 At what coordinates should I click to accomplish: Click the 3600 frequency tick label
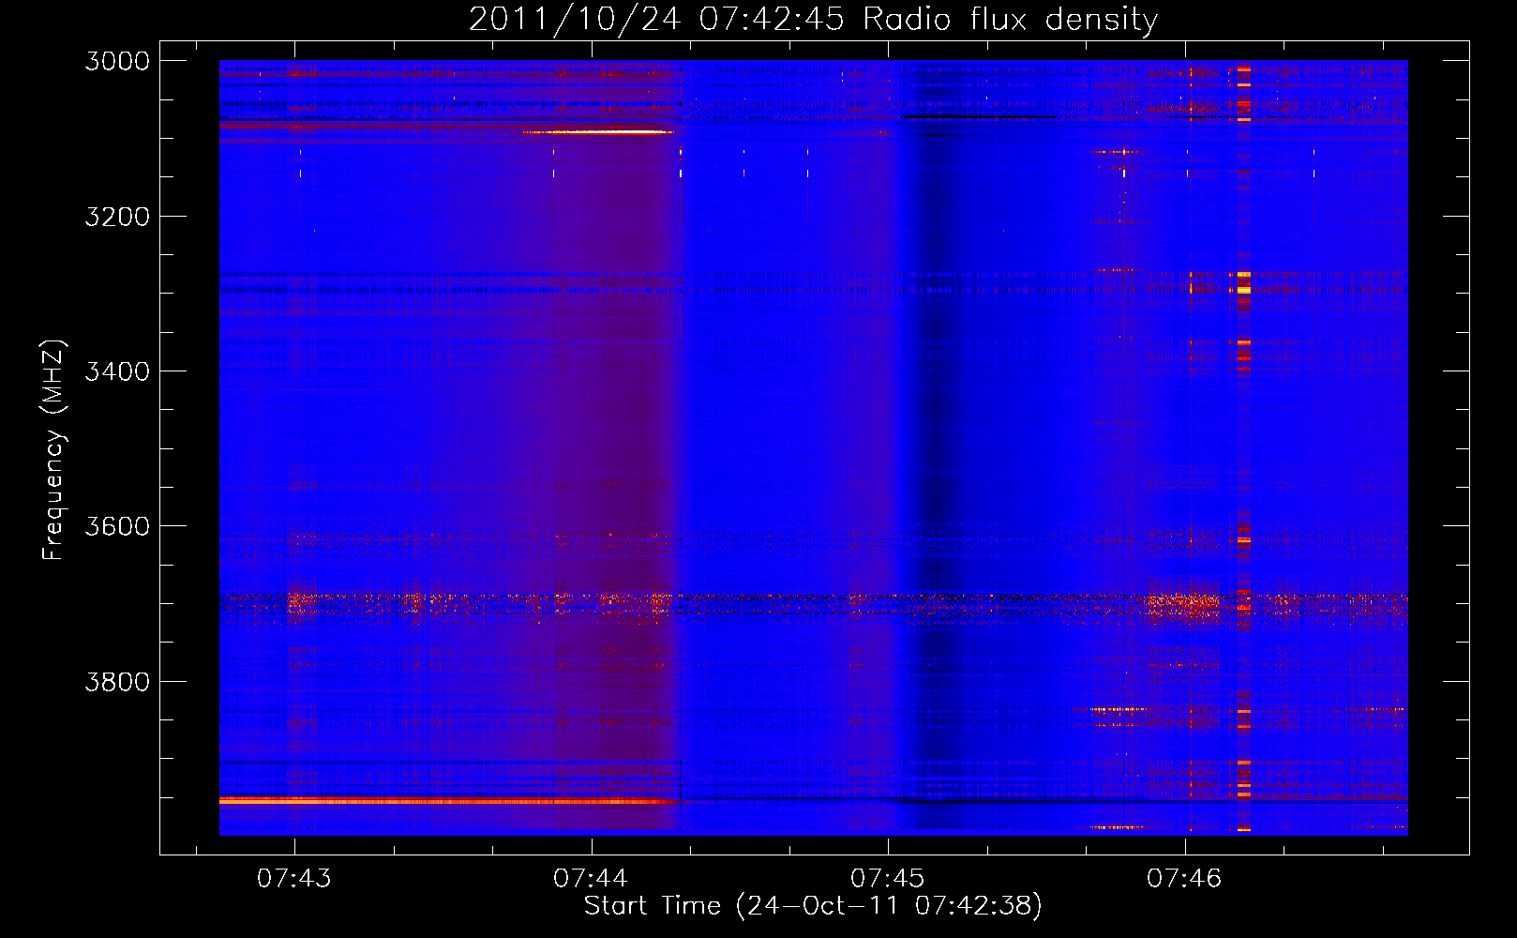tap(117, 526)
